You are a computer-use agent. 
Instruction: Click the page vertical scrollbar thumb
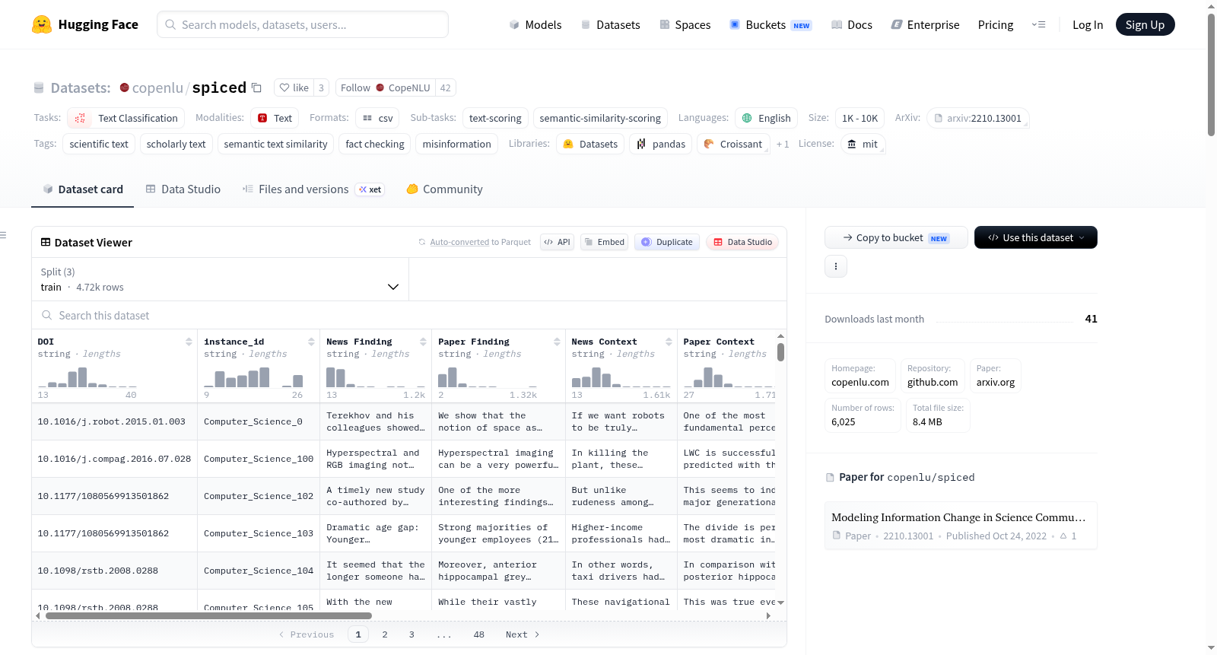(1211, 75)
